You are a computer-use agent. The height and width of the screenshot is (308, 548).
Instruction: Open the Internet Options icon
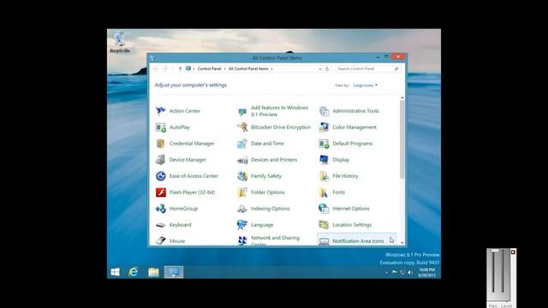(324, 209)
